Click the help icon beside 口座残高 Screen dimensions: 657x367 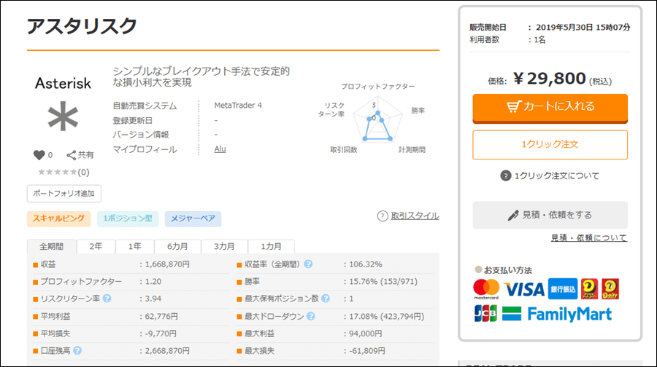(x=77, y=350)
